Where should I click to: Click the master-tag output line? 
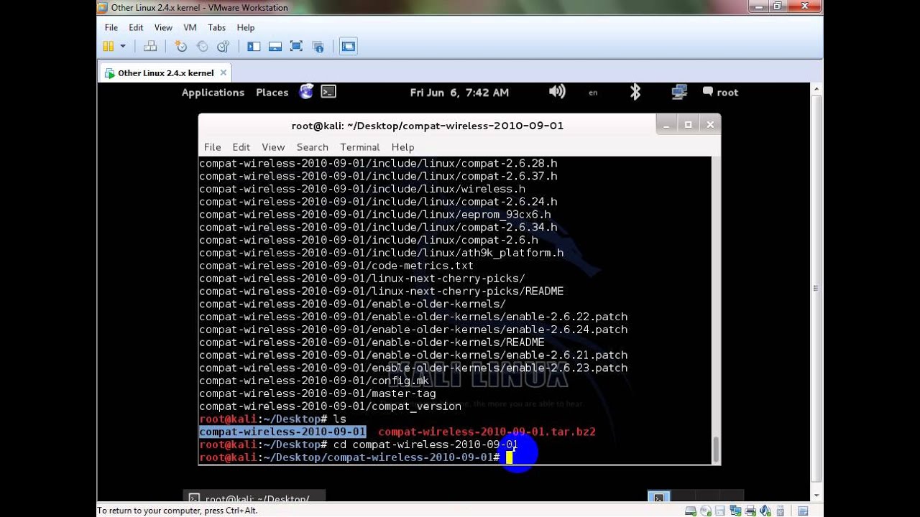(317, 393)
